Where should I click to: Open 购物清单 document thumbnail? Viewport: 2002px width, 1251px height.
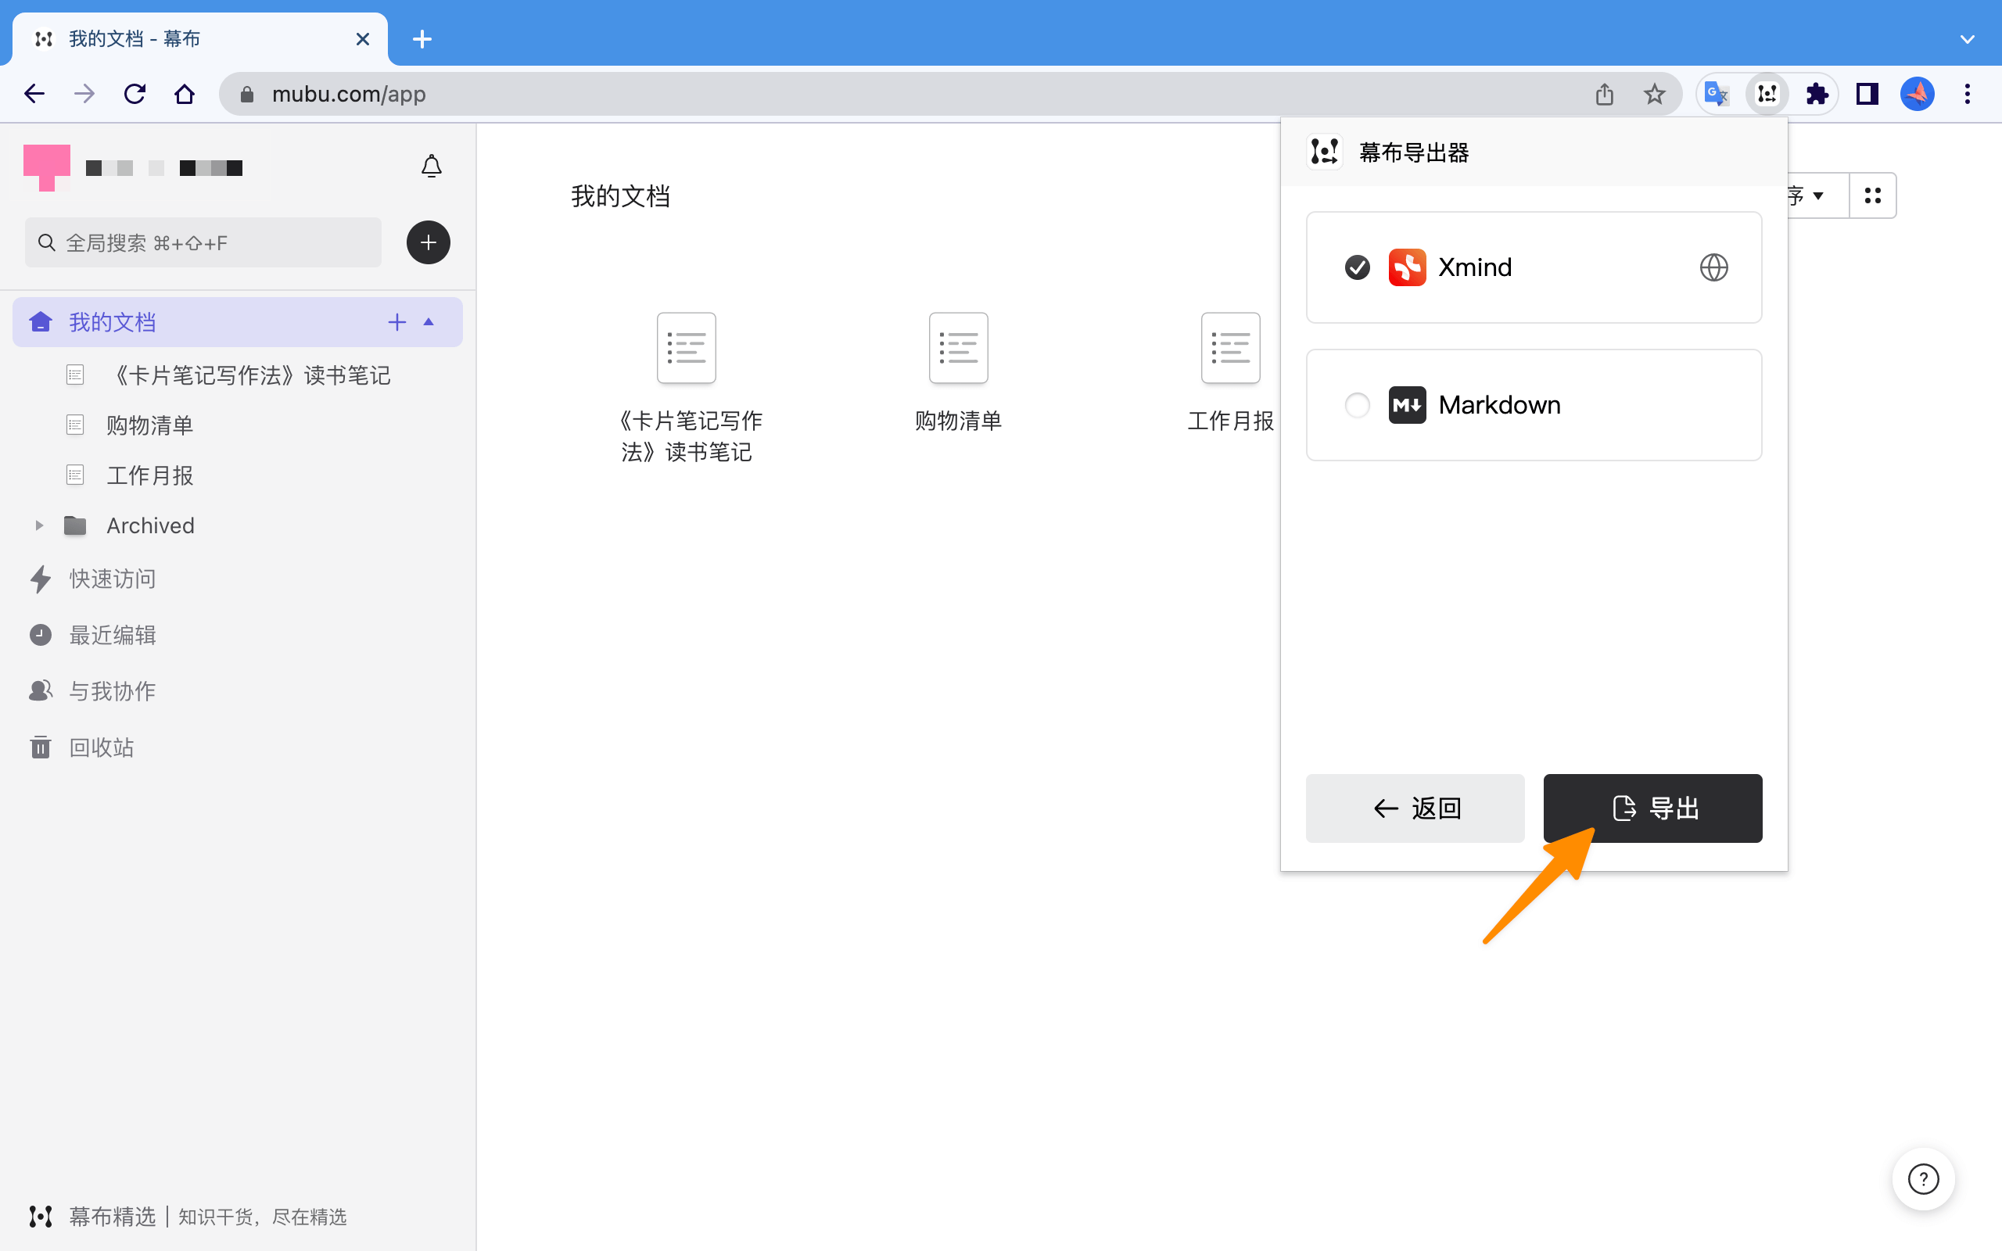pyautogui.click(x=959, y=349)
